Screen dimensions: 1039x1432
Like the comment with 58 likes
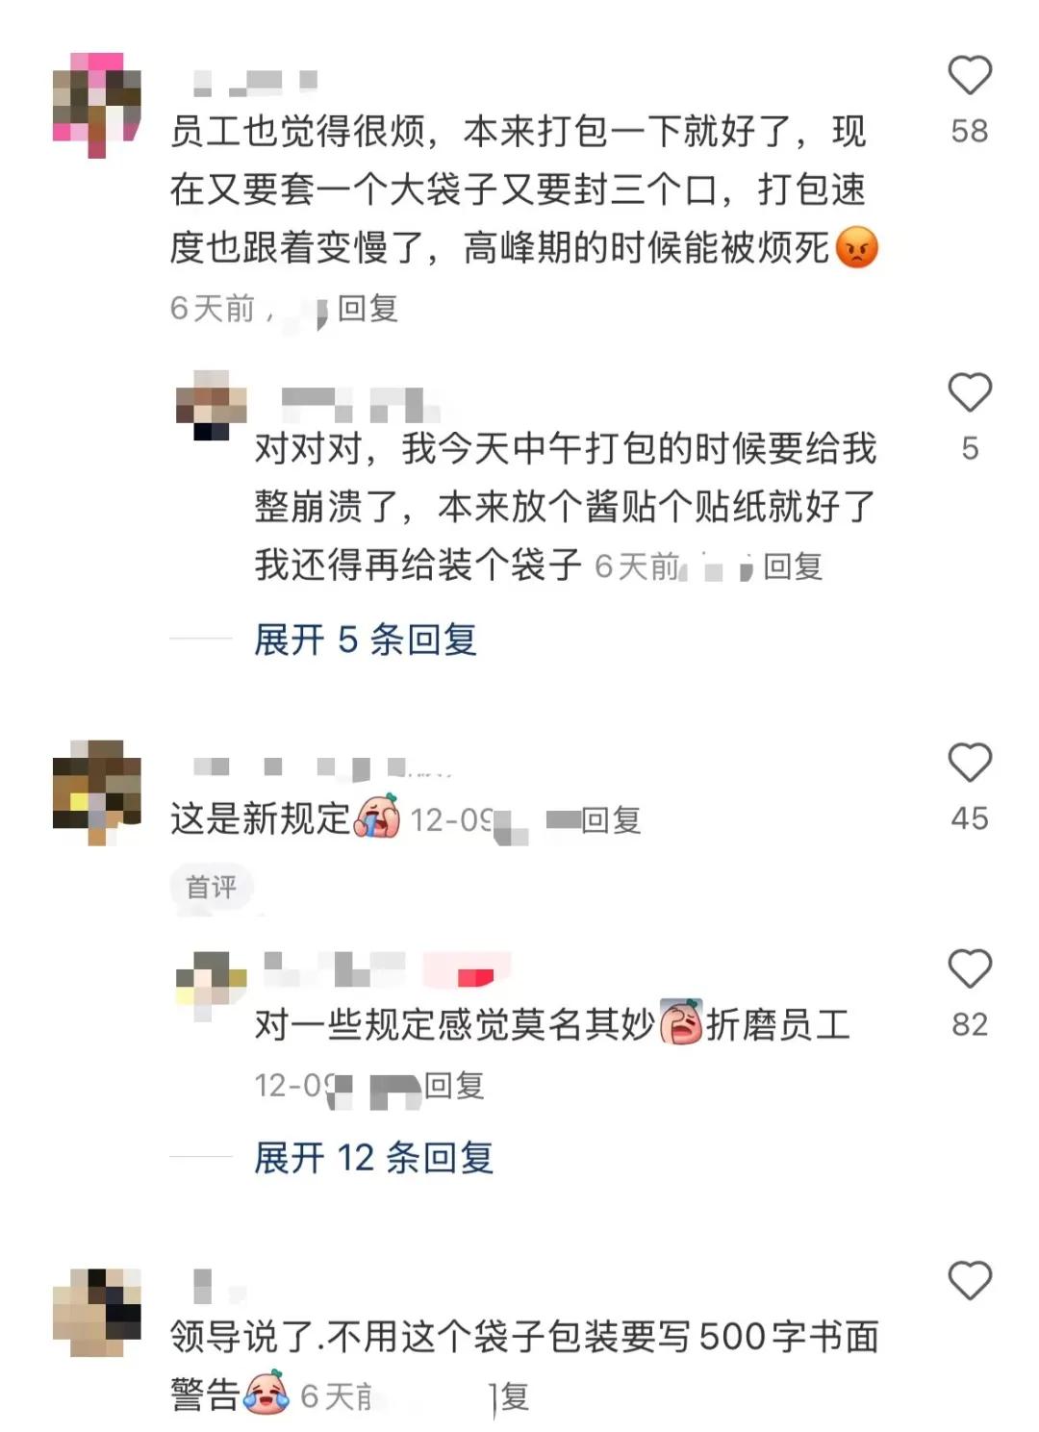tap(969, 76)
